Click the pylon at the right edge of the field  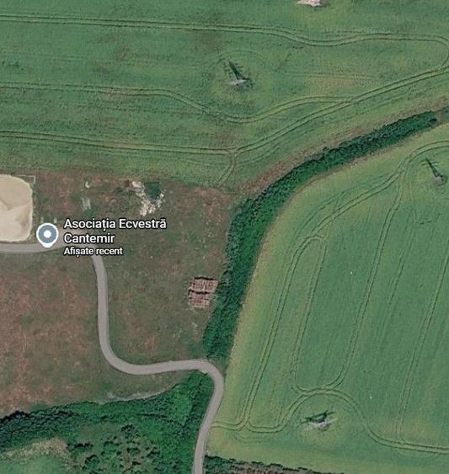[436, 172]
